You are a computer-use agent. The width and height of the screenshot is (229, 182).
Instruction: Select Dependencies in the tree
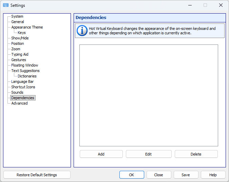click(x=23, y=98)
